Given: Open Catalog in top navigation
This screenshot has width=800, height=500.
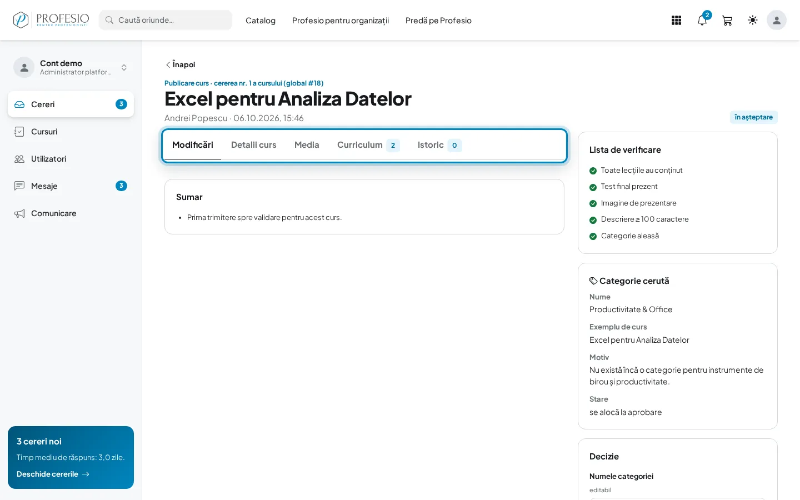Looking at the screenshot, I should [261, 21].
